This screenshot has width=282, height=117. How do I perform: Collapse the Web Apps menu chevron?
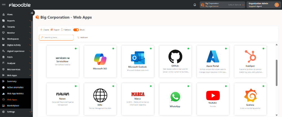coord(30,76)
